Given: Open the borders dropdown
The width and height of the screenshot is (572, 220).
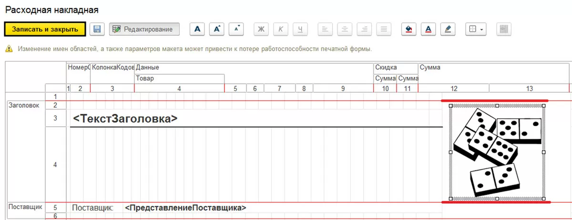Looking at the screenshot, I should (x=475, y=29).
